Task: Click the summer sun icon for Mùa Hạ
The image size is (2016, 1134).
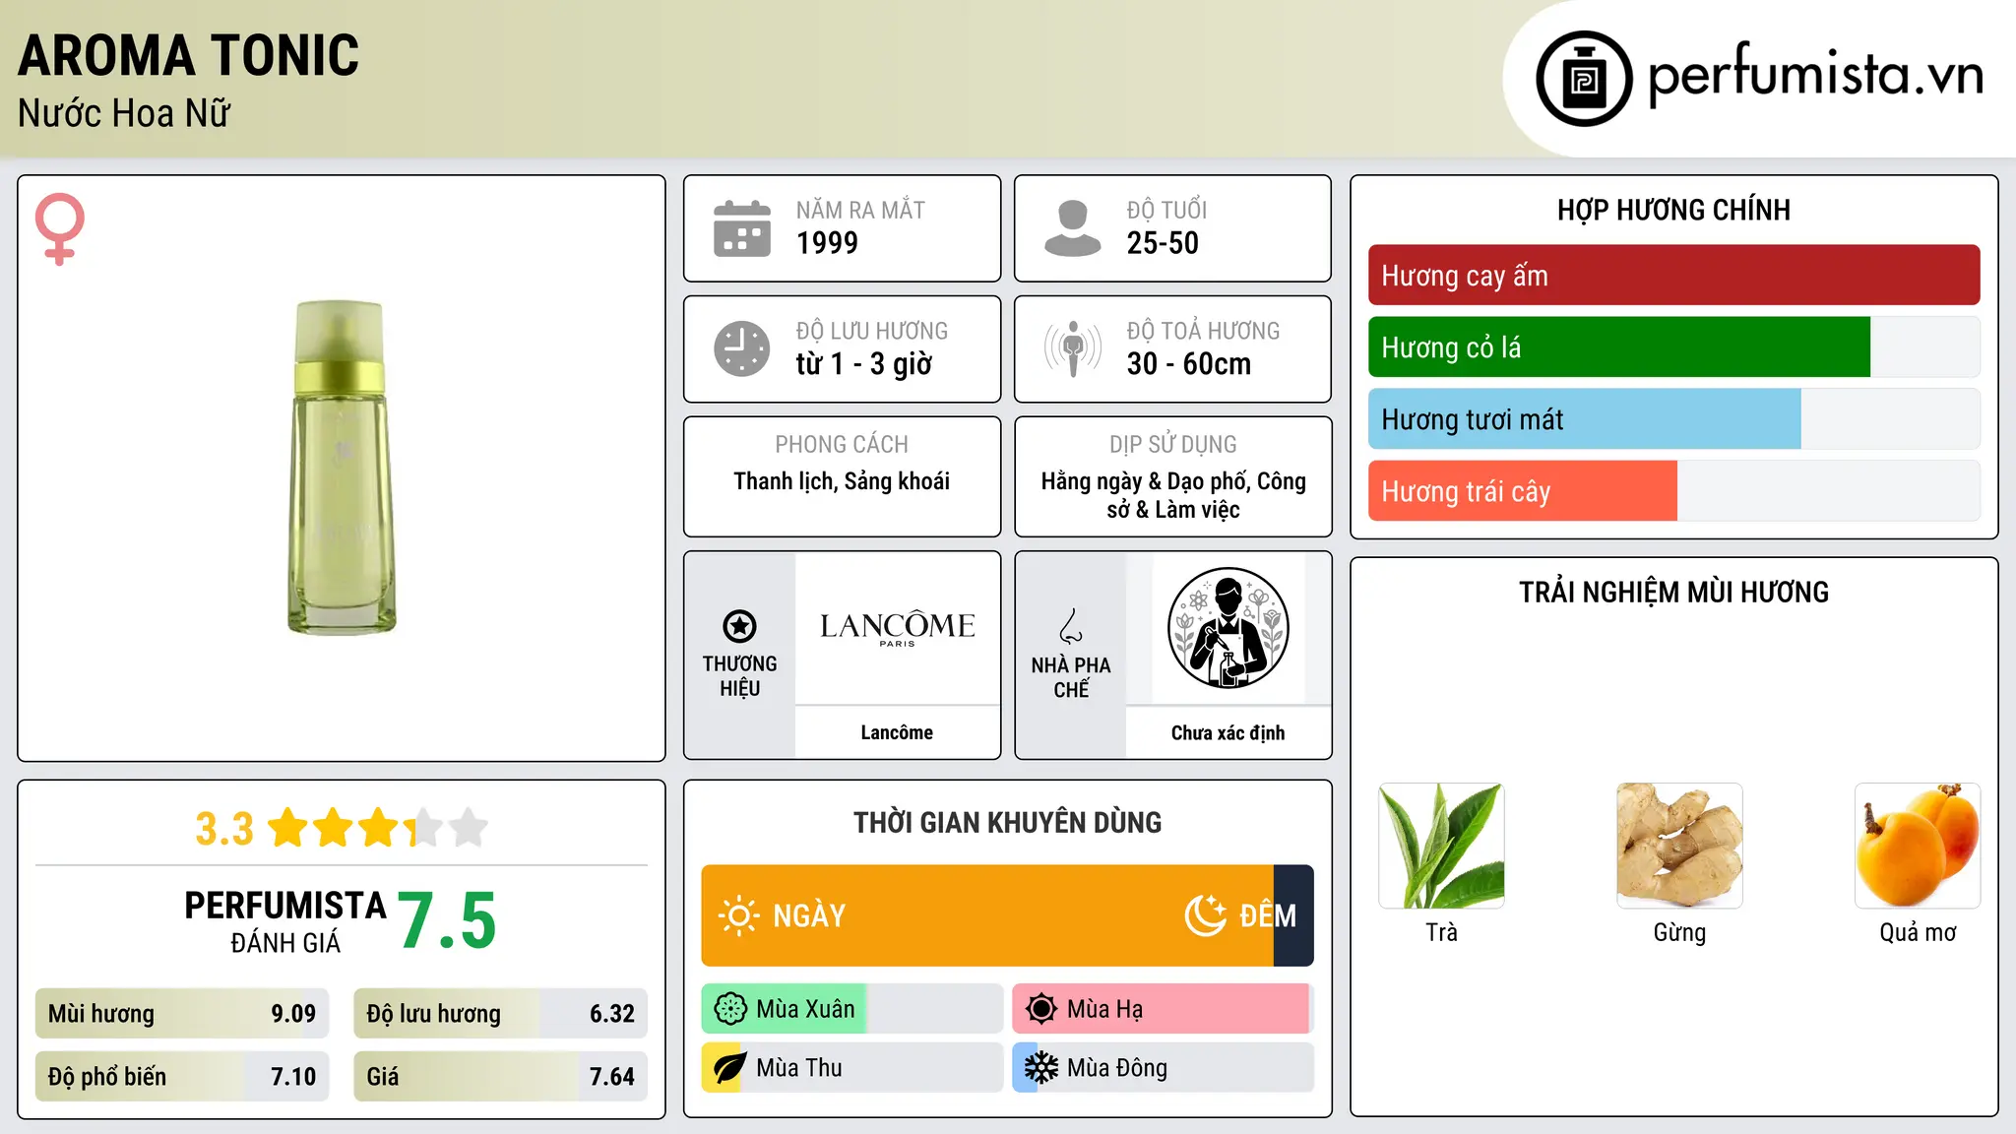Action: (x=1041, y=1009)
